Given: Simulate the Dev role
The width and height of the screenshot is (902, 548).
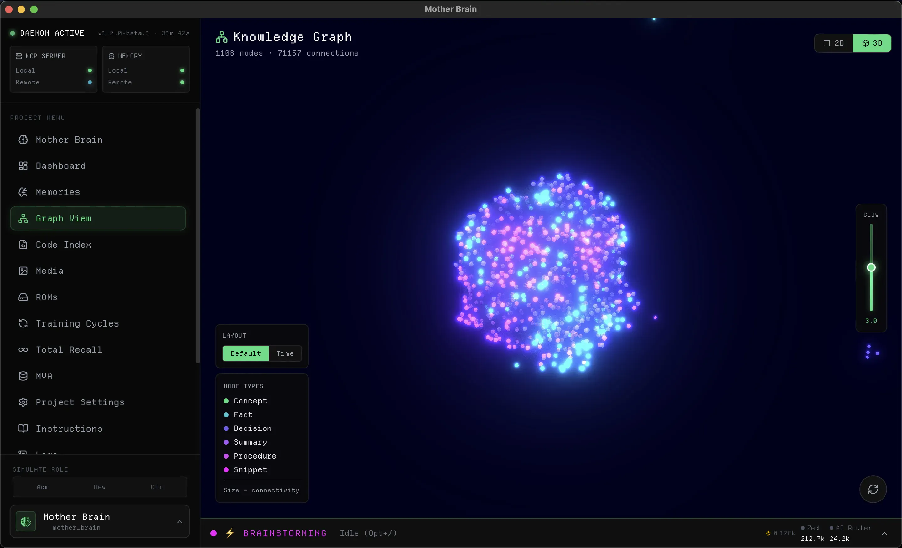Looking at the screenshot, I should pos(100,487).
